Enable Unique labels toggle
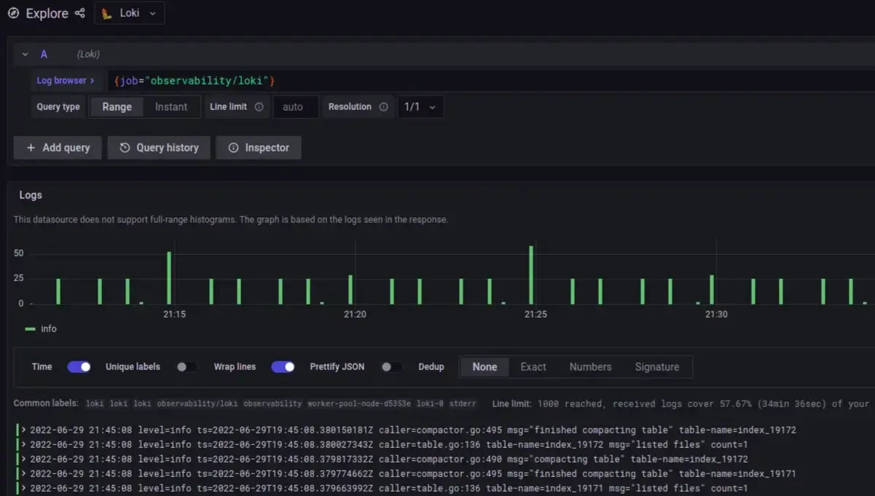Viewport: 875px width, 496px height. click(187, 367)
